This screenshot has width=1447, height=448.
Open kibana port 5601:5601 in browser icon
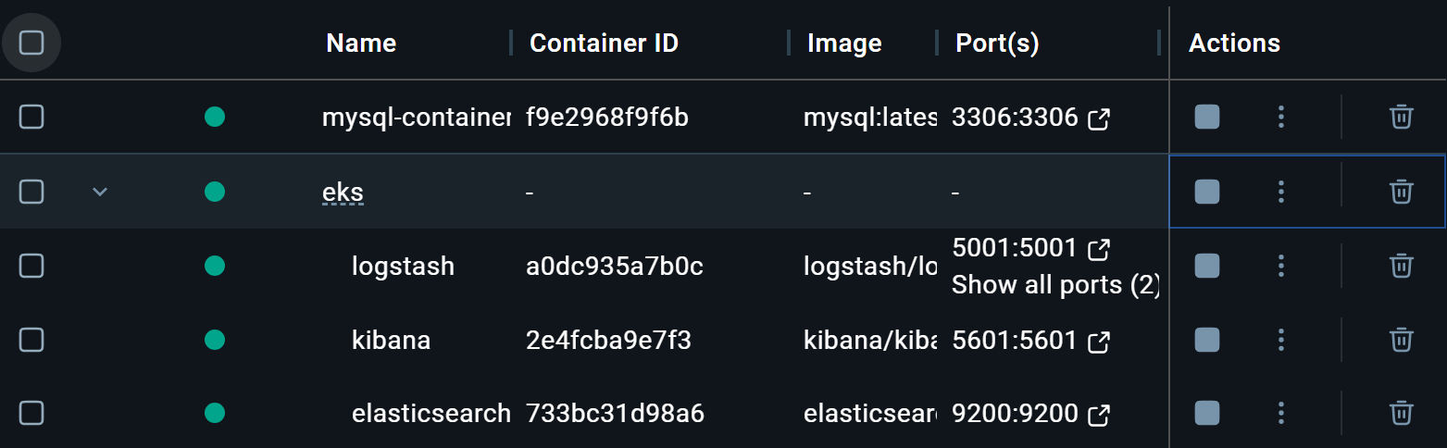[1099, 342]
